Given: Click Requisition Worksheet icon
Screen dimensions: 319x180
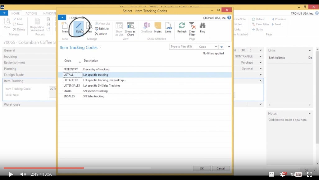Looking at the screenshot, I should 37,25.
